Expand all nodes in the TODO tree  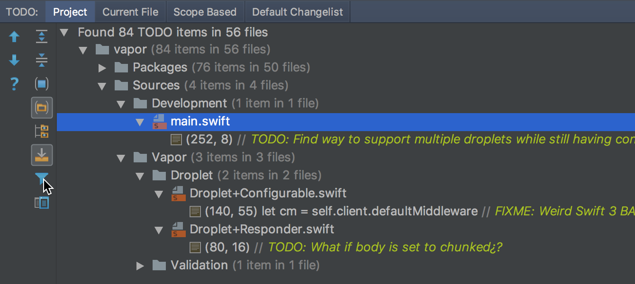pyautogui.click(x=42, y=36)
